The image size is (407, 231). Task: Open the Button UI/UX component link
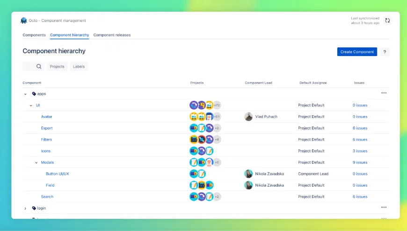click(x=58, y=174)
